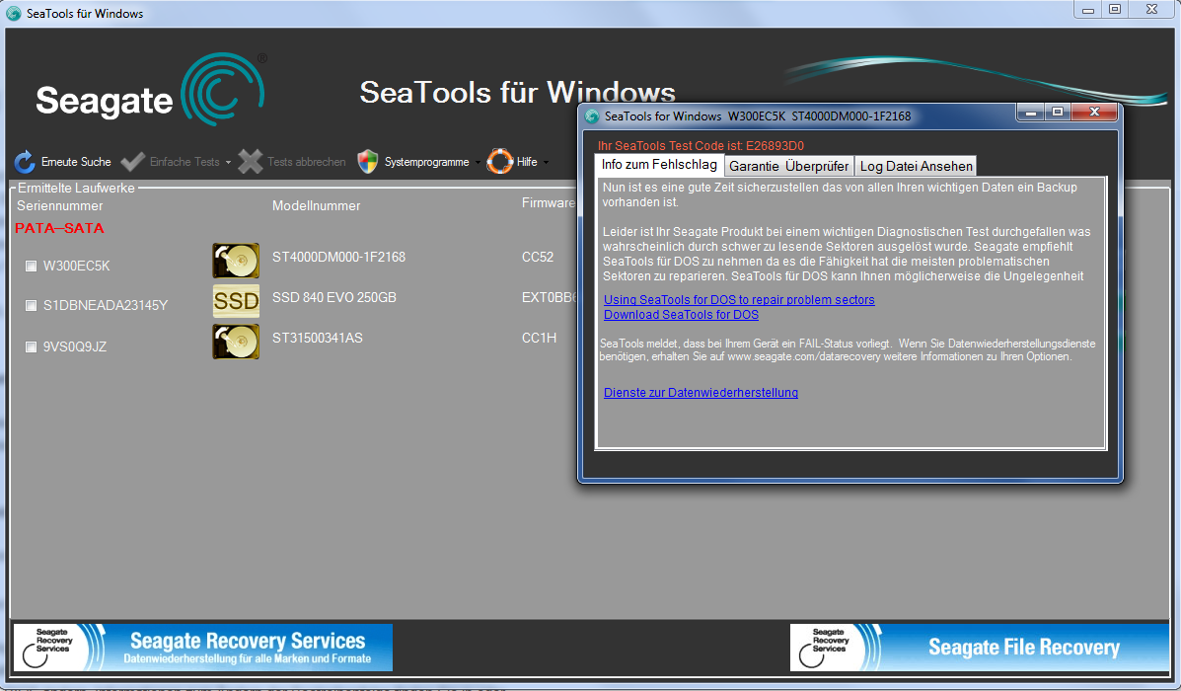Click the Firmware column header

549,202
